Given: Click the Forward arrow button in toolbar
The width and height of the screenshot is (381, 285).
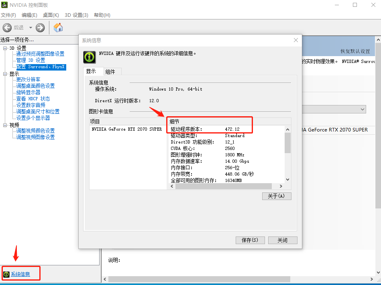Looking at the screenshot, I should tap(40, 28).
